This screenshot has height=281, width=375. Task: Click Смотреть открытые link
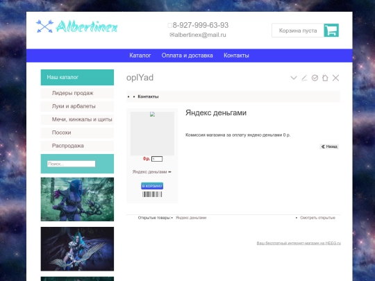tap(317, 218)
